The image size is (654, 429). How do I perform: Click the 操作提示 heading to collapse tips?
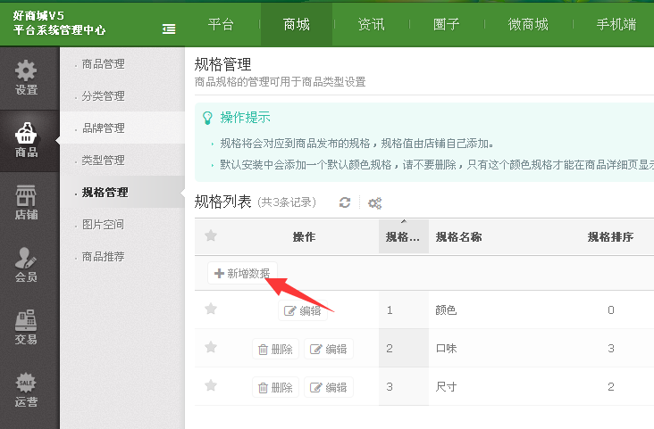pos(245,118)
